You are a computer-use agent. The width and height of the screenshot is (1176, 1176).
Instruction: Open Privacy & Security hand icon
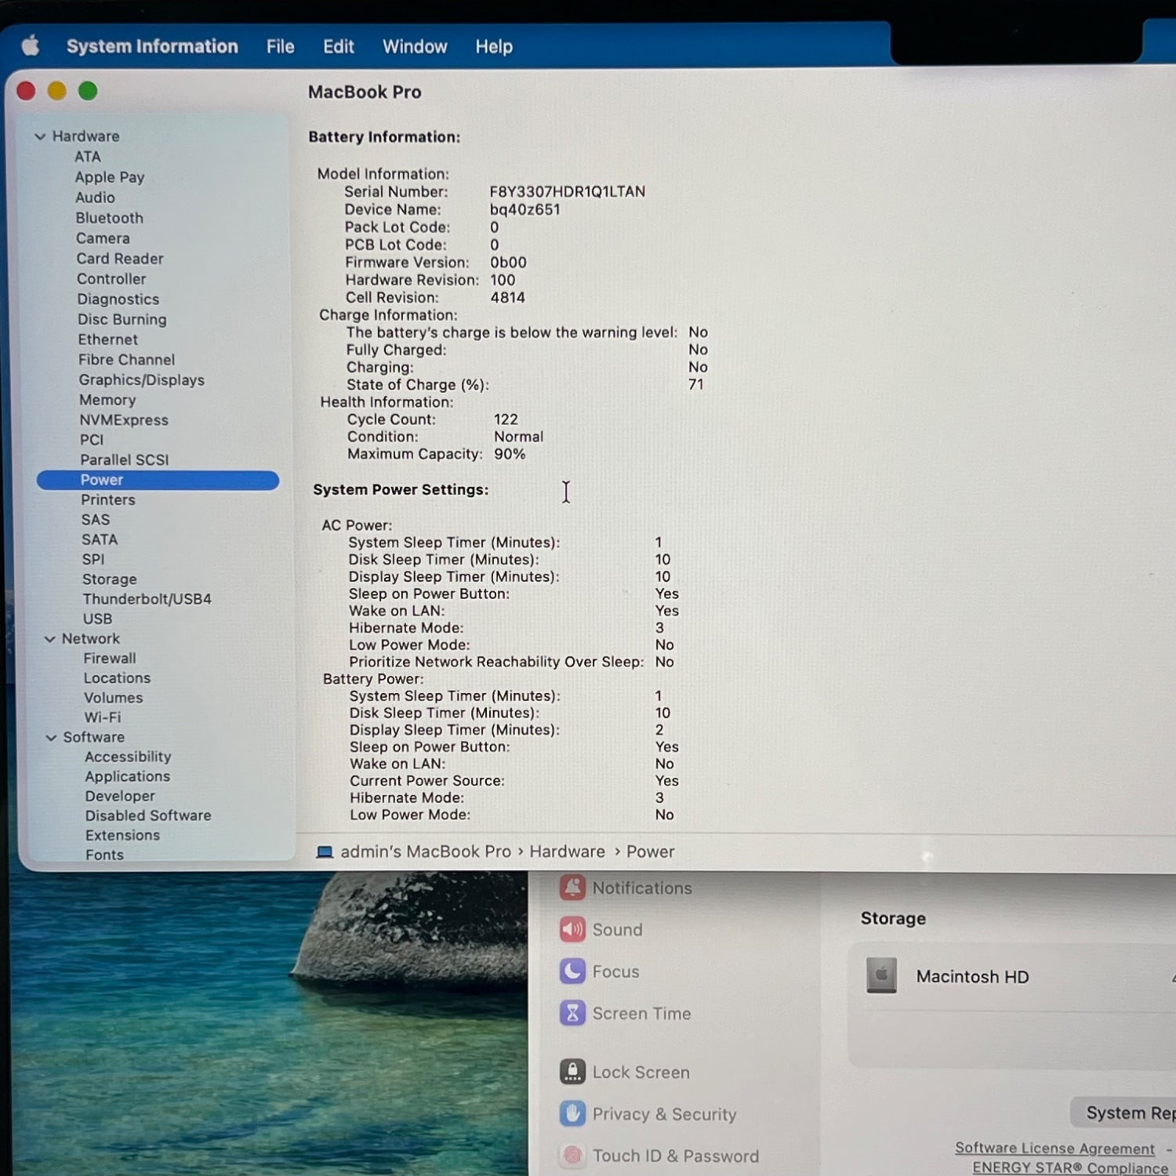pos(572,1113)
